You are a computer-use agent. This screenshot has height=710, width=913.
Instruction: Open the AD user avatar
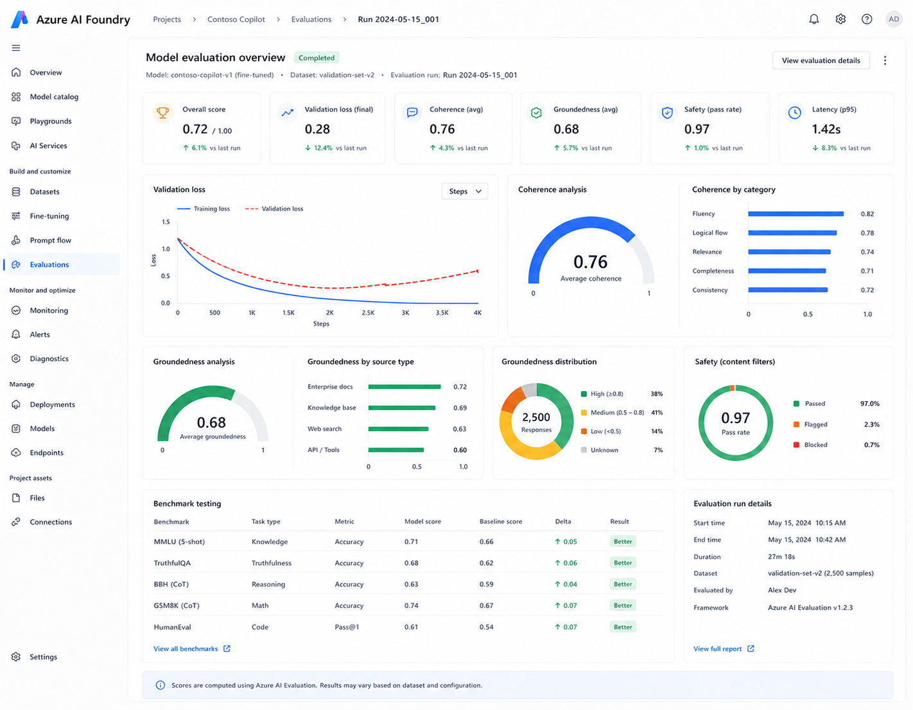894,19
